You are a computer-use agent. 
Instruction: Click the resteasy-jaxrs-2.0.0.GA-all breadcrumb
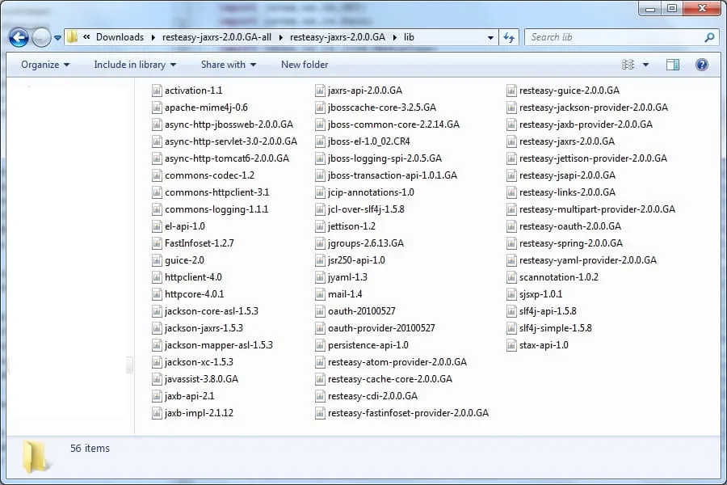click(216, 37)
